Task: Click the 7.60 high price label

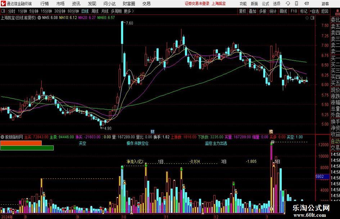Action: pos(129,23)
